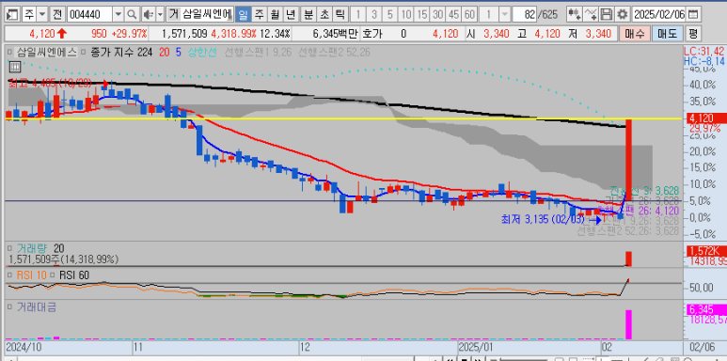Click the 매도 sell button

point(667,34)
